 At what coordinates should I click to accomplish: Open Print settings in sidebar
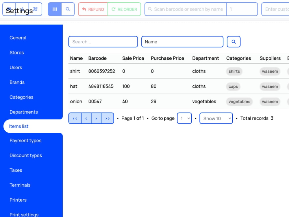point(24,215)
